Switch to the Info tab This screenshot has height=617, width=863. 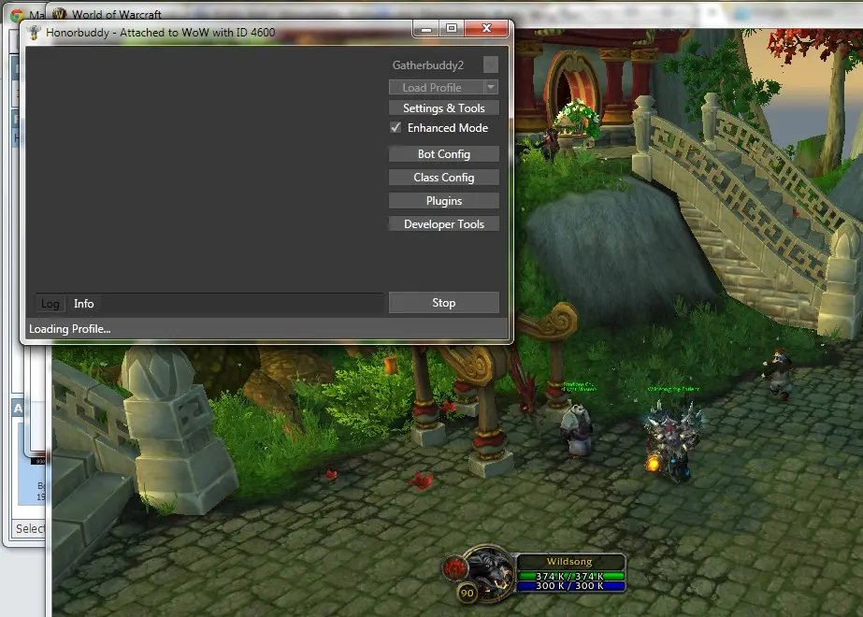tap(84, 304)
